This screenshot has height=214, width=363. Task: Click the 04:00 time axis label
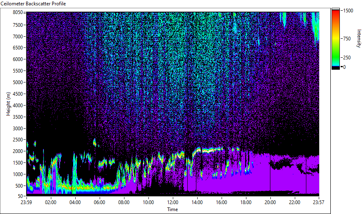coord(75,202)
